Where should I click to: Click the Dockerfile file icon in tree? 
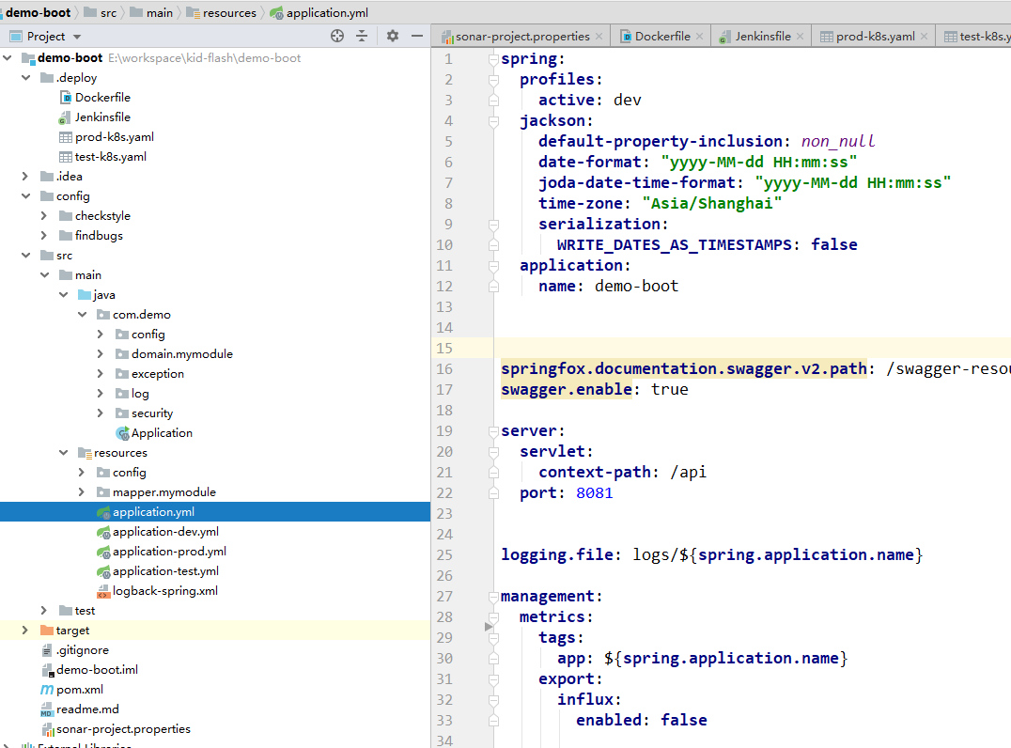click(66, 98)
